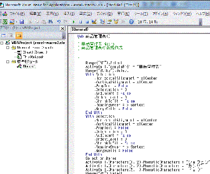Click the VBA icon left of the ファイル menu
This screenshot has height=174, width=210.
pyautogui.click(x=5, y=14)
